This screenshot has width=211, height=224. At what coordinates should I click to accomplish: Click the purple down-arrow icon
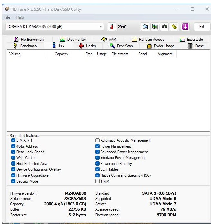click(x=185, y=27)
